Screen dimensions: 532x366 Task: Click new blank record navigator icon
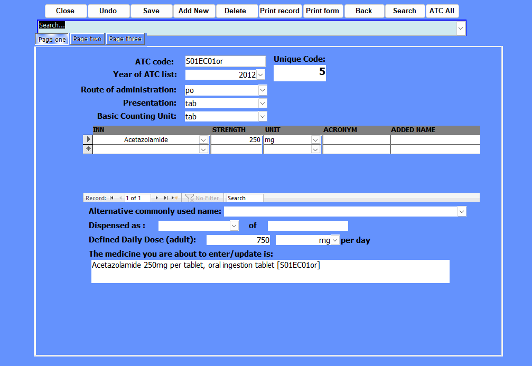tap(175, 198)
